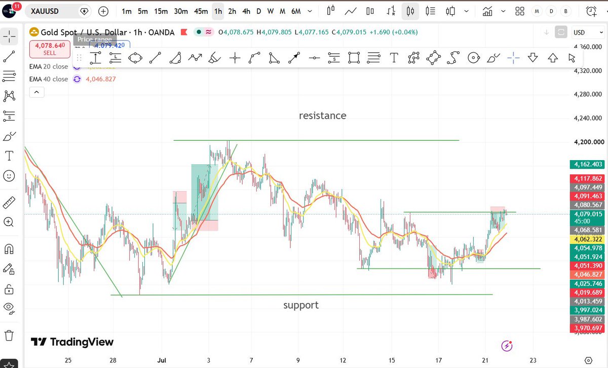Open forecasting and measurement tools in sidebar
Viewport: 608px width, 368px height.
point(9,116)
